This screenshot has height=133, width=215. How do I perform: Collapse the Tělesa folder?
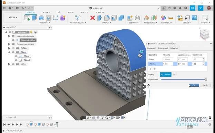tap(9, 52)
